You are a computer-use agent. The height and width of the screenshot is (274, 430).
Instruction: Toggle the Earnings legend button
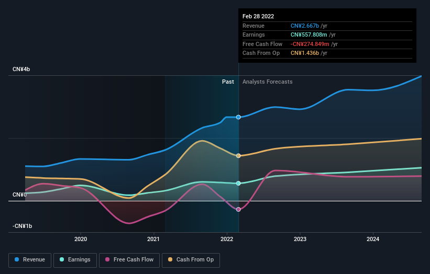[x=75, y=260]
